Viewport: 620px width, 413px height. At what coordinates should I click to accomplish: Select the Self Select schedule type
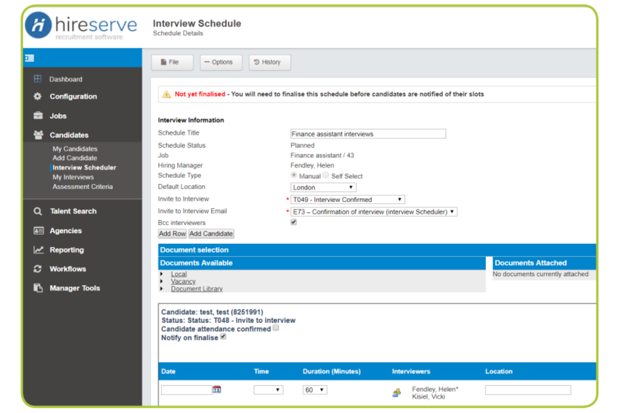coord(326,175)
